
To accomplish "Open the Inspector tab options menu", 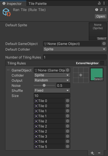I will [104, 3].
